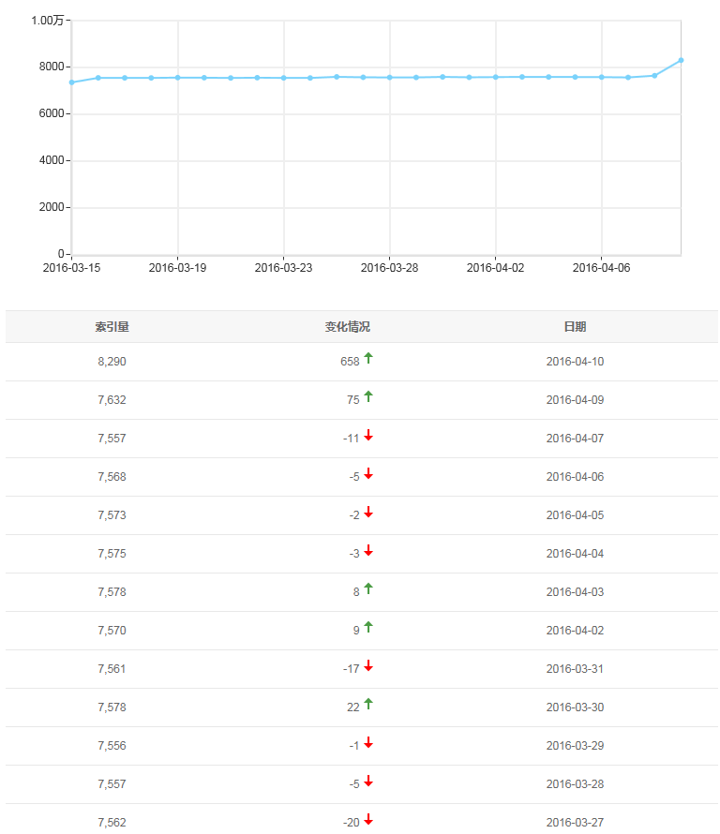
Task: Select the last, highest data point on the chart line
Action: tap(681, 60)
